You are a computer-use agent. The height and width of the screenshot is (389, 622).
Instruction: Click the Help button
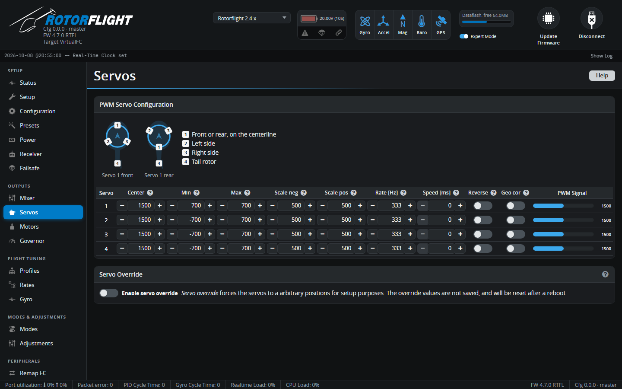tap(602, 76)
